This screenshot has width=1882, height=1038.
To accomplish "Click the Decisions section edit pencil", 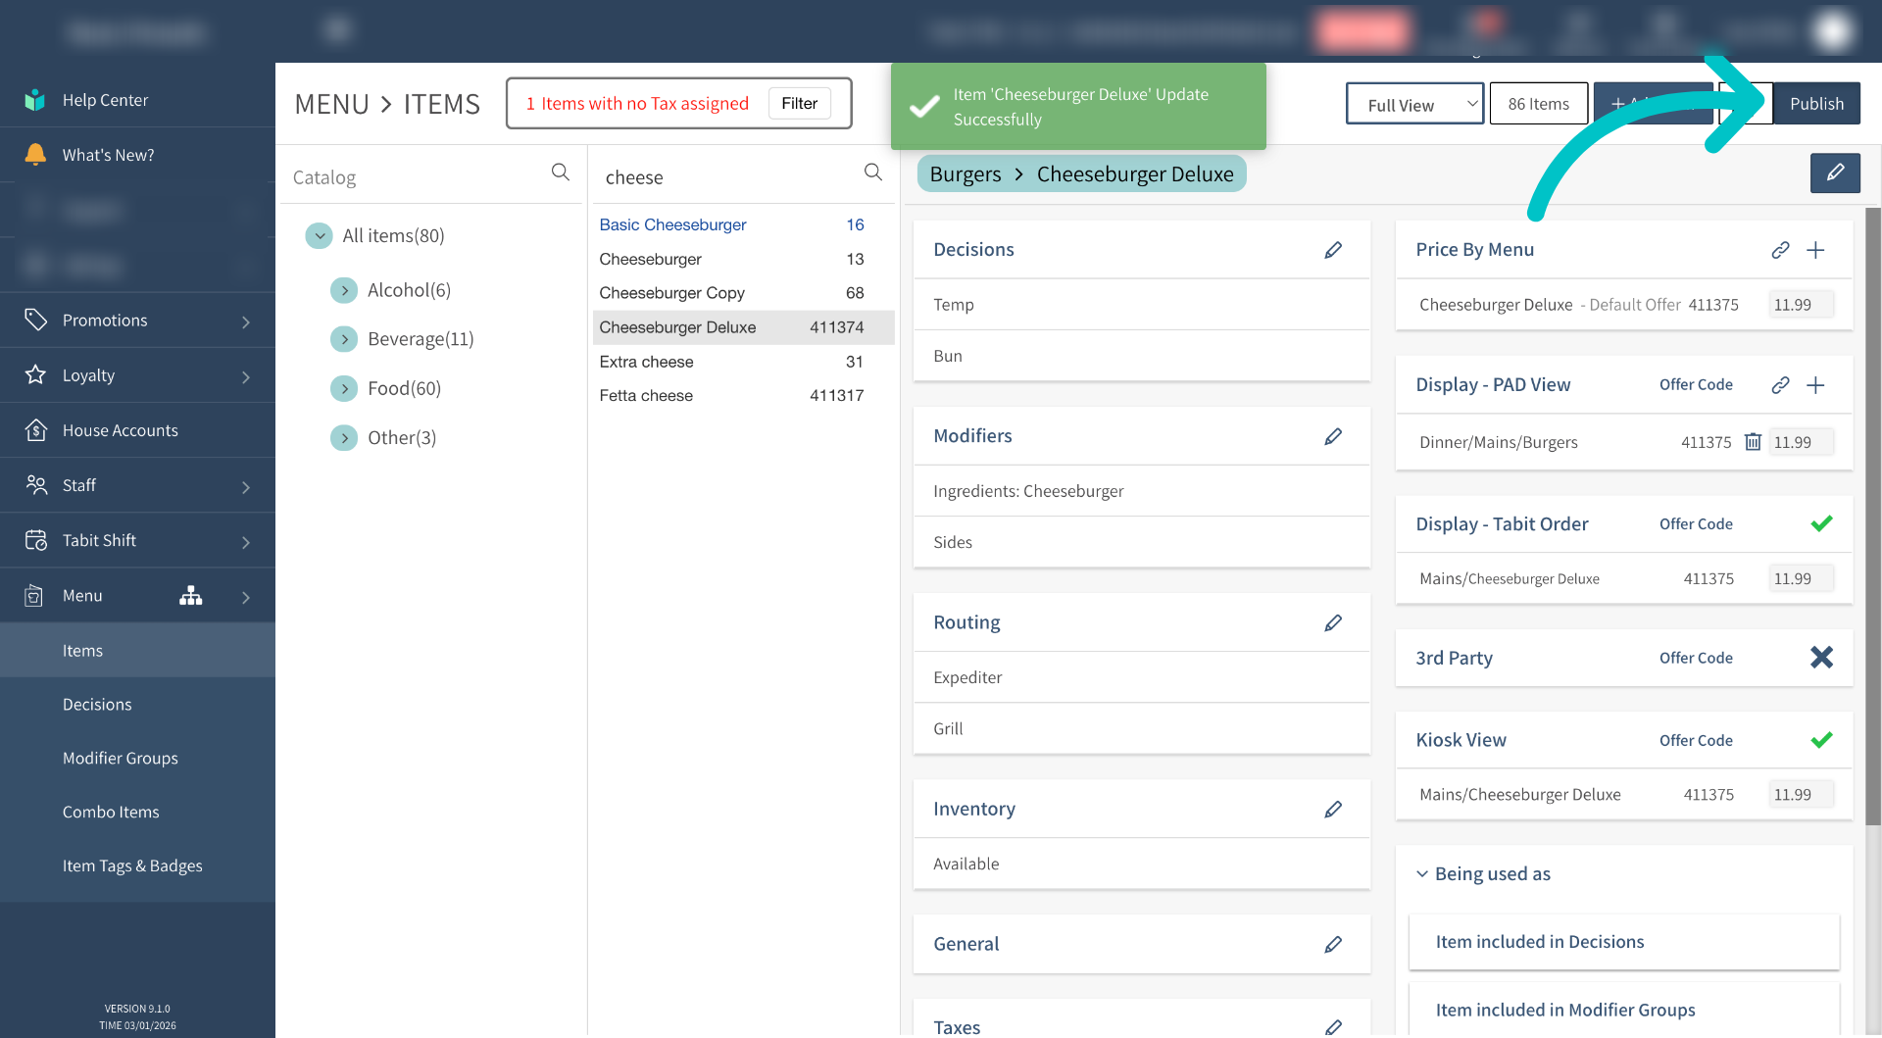I will [x=1333, y=250].
